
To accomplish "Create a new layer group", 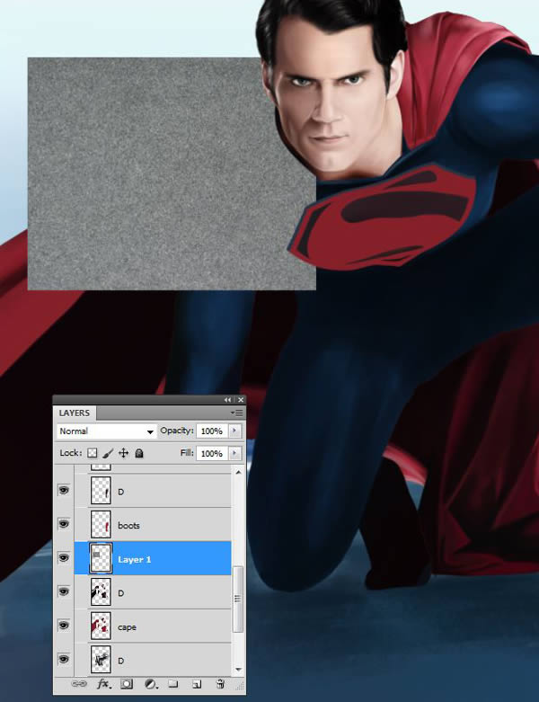I will click(x=173, y=684).
